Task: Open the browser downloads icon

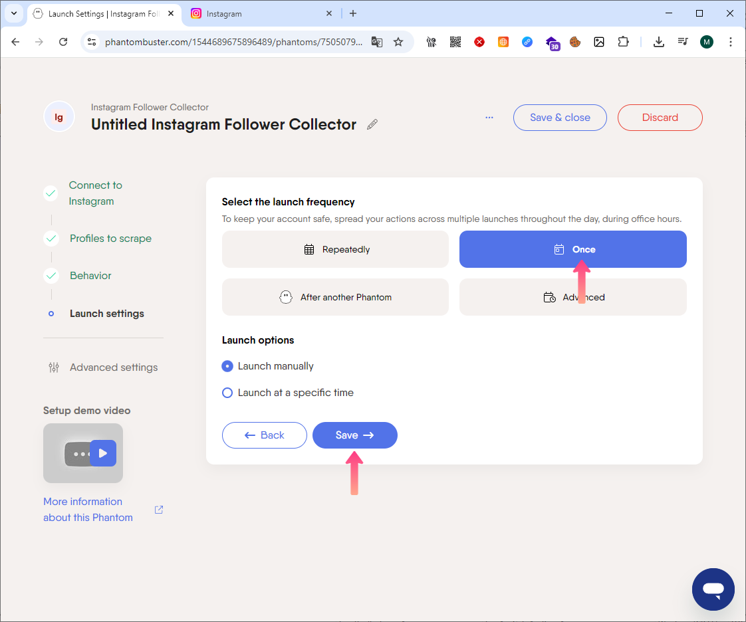Action: [658, 42]
